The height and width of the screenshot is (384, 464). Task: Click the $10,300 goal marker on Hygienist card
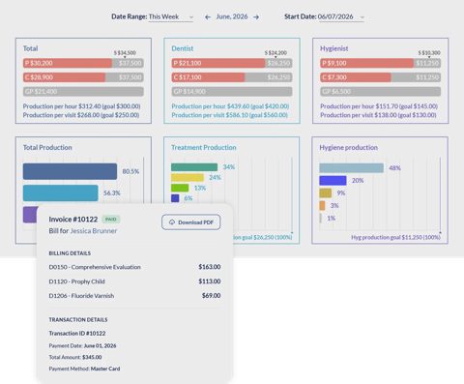[x=429, y=53]
